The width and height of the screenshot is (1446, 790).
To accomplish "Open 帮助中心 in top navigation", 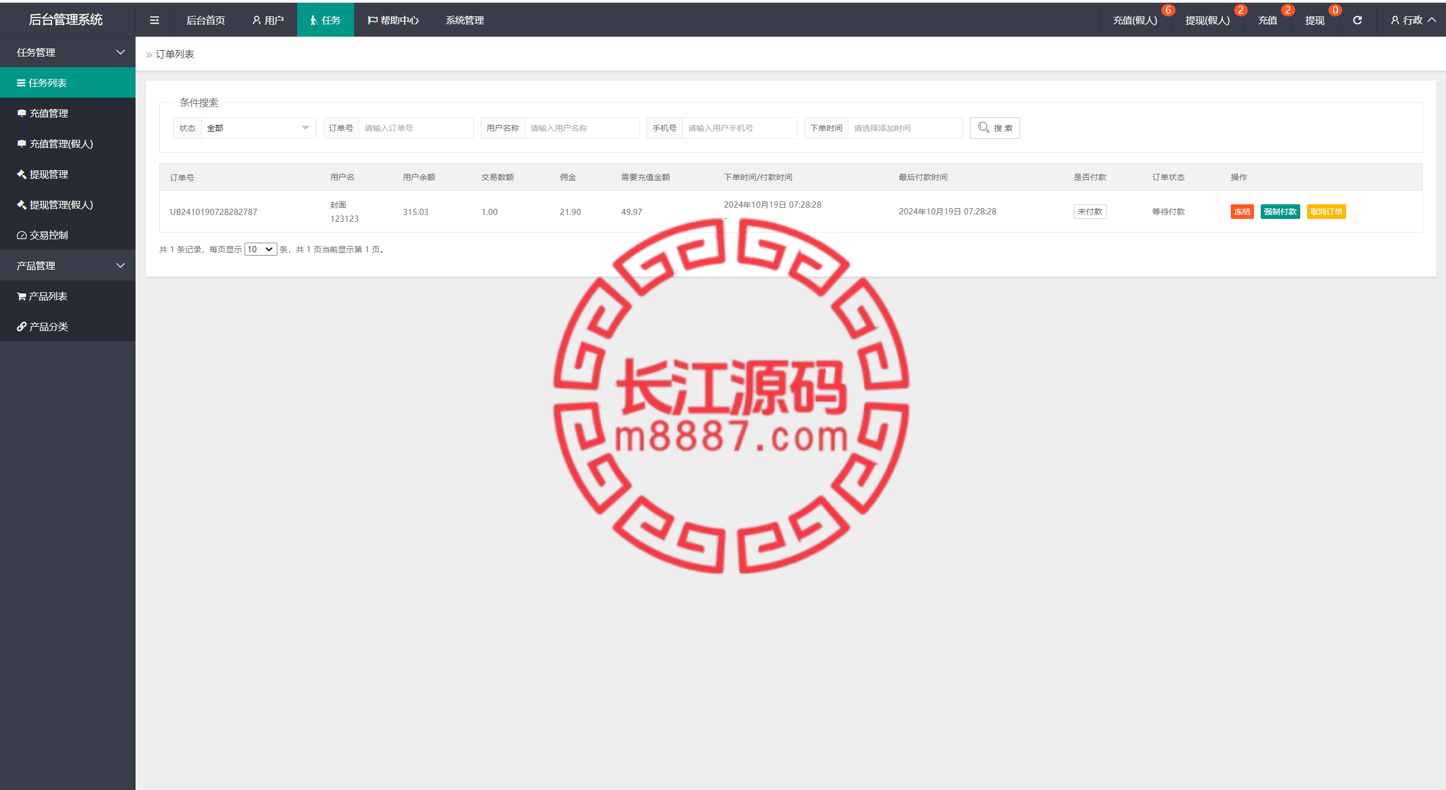I will pyautogui.click(x=393, y=20).
